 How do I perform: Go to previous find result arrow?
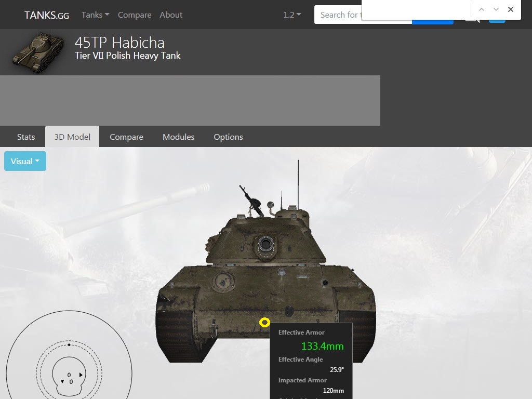point(482,9)
